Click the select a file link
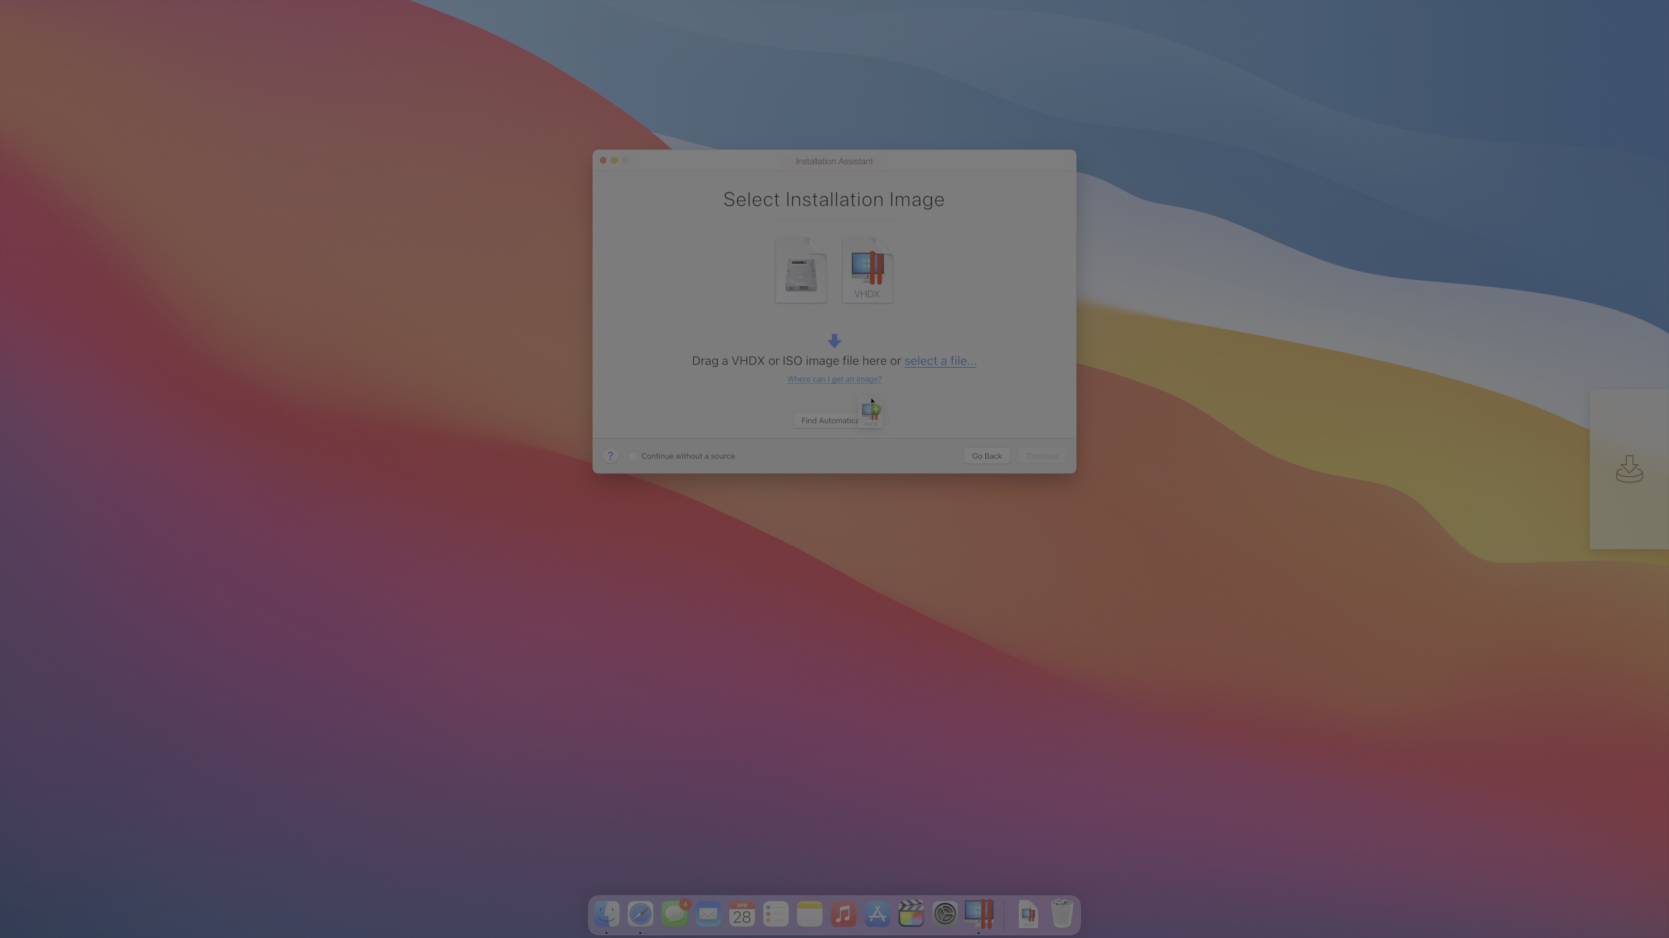This screenshot has width=1669, height=938. (x=939, y=360)
